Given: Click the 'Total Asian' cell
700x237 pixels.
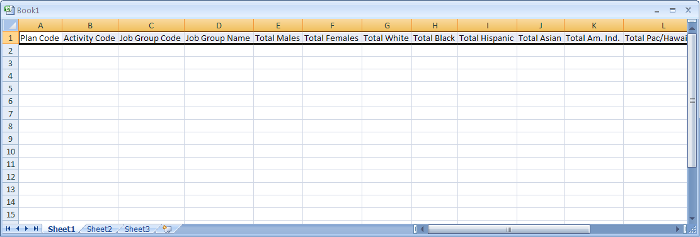Looking at the screenshot, I should click(541, 38).
